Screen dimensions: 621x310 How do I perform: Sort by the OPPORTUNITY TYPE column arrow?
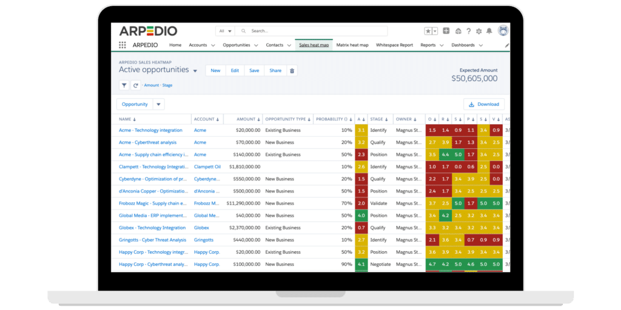[x=309, y=119]
